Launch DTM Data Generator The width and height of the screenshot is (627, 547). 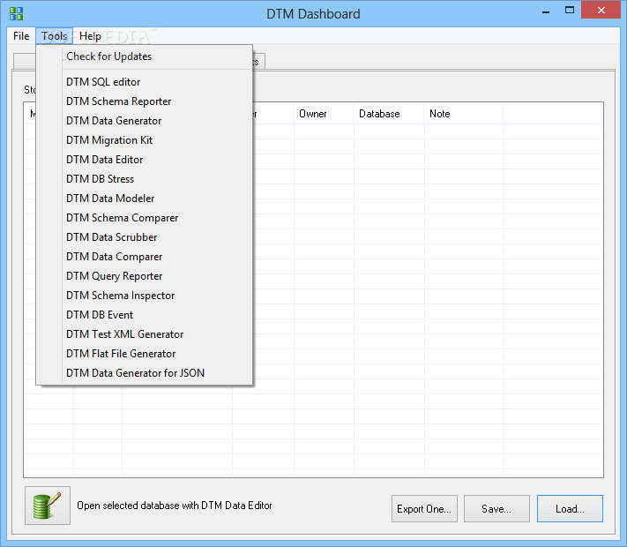(145, 121)
